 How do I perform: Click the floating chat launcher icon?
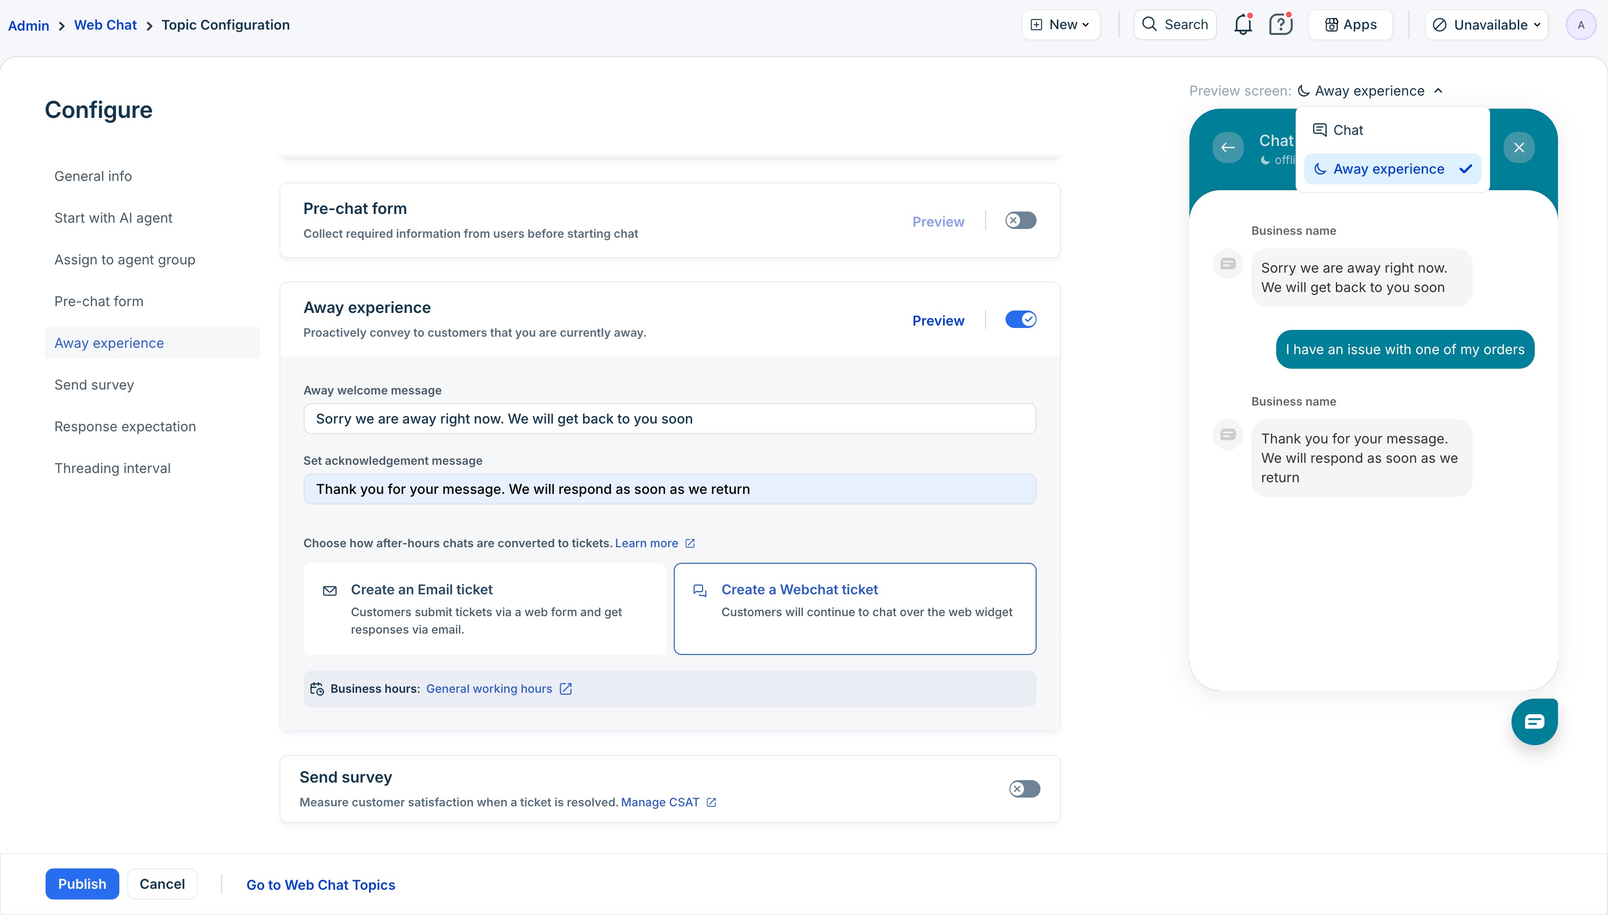[1534, 721]
